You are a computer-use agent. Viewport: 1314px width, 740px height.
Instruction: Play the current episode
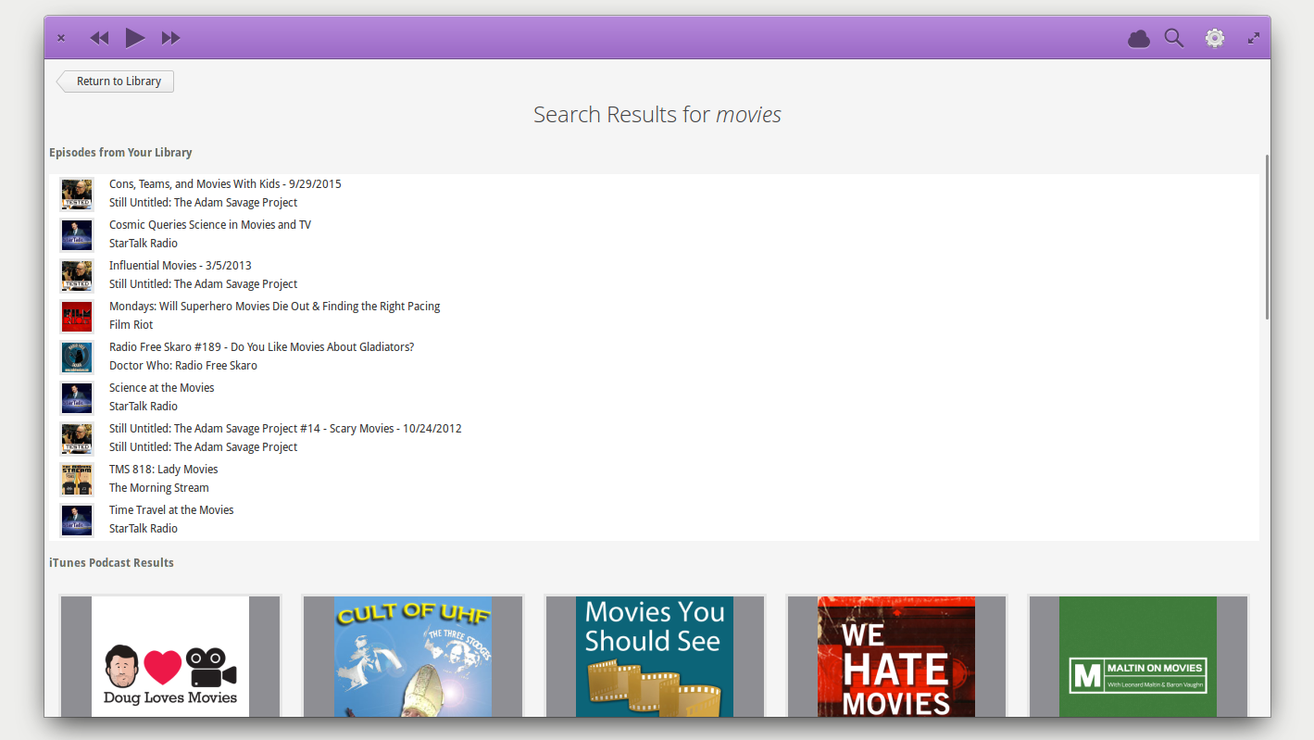point(135,37)
